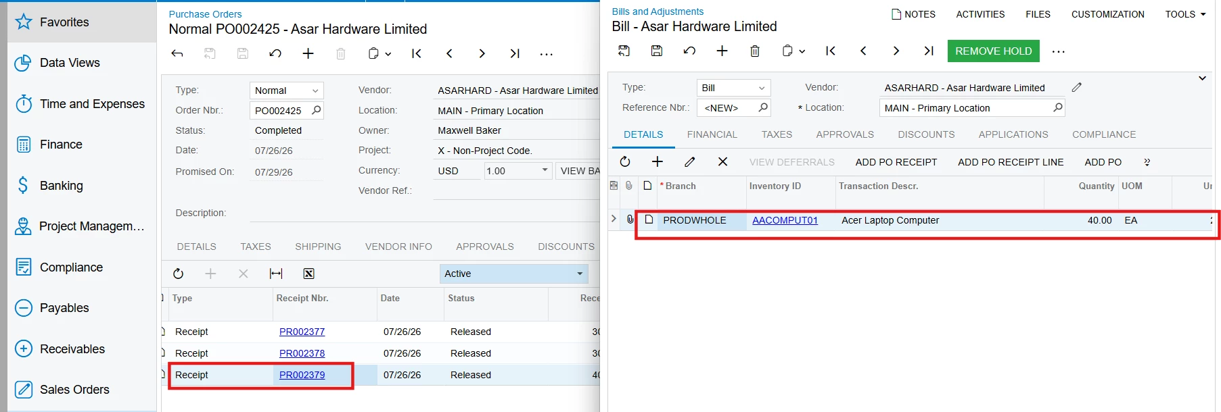Screen dimensions: 1221x412
Task: Collapse the Bill header section
Action: click(x=1202, y=78)
